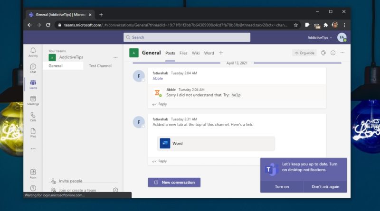
Task: Reload the browser page
Action: pyautogui.click(x=48, y=25)
